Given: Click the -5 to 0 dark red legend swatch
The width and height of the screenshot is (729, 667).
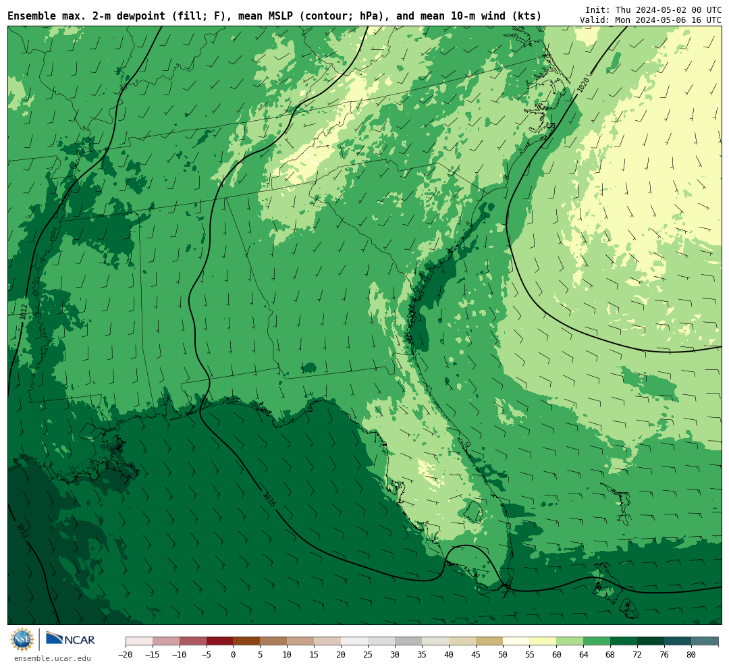Looking at the screenshot, I should (219, 641).
